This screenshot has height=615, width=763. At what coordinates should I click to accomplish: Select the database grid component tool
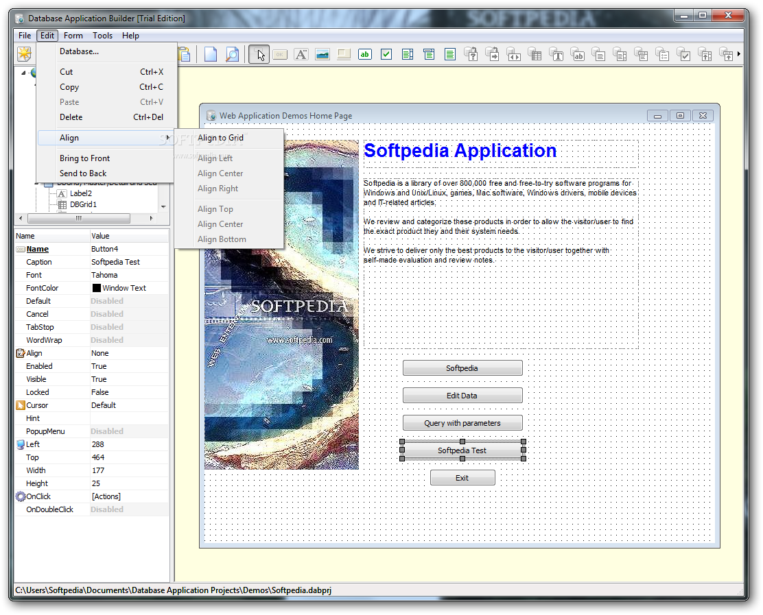pos(535,54)
